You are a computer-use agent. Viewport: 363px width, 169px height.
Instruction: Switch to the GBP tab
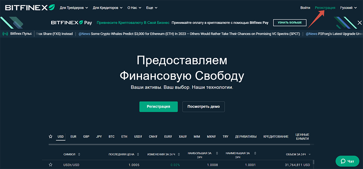[x=86, y=137]
